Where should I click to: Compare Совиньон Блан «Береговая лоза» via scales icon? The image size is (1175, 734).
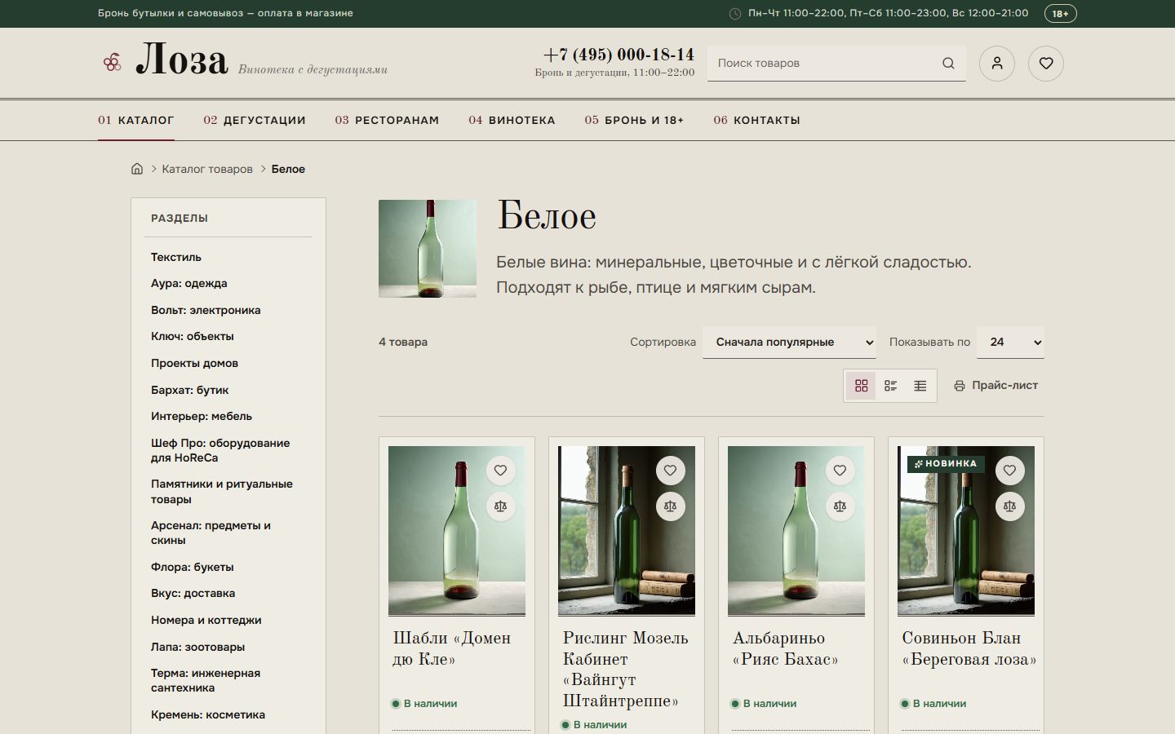(1009, 506)
